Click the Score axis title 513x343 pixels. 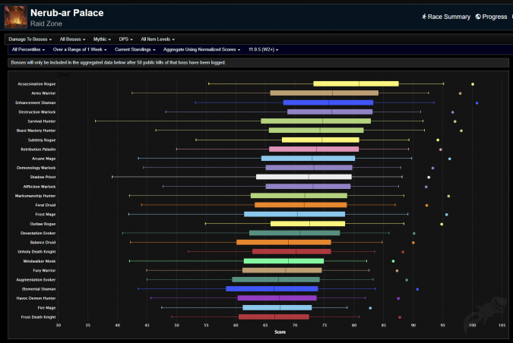click(x=280, y=332)
